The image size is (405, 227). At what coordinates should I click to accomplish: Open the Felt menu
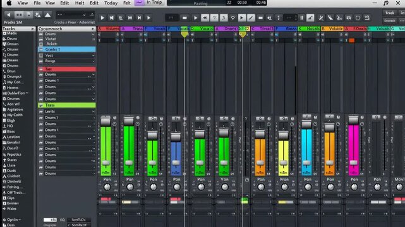(127, 3)
